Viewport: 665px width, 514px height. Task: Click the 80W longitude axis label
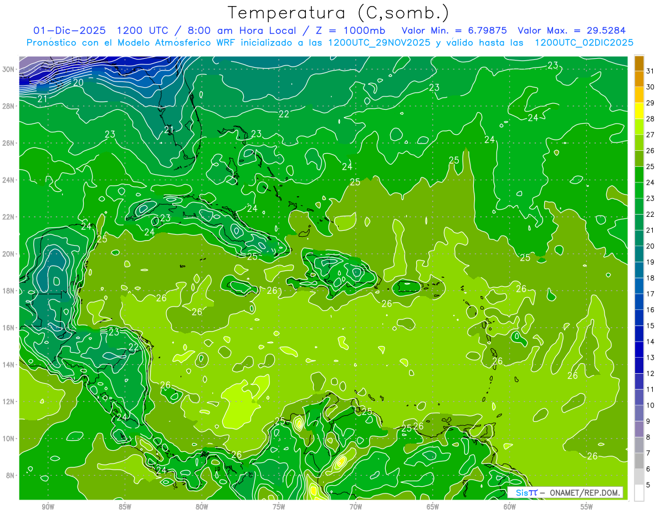tap(202, 507)
